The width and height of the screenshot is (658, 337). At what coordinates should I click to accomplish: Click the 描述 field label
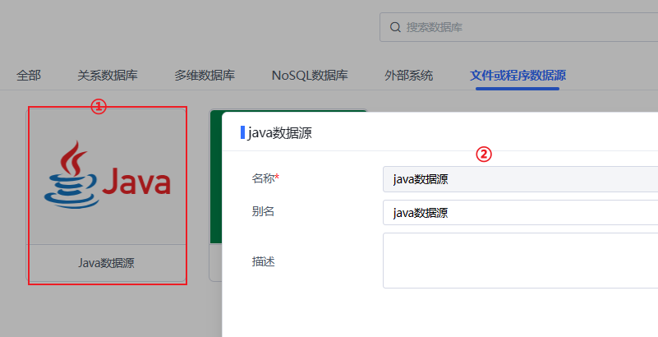click(x=263, y=261)
